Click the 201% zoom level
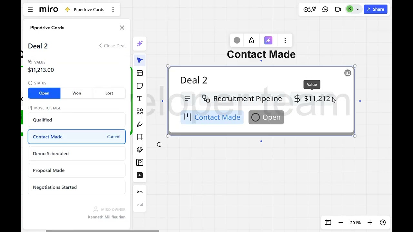 click(355, 223)
